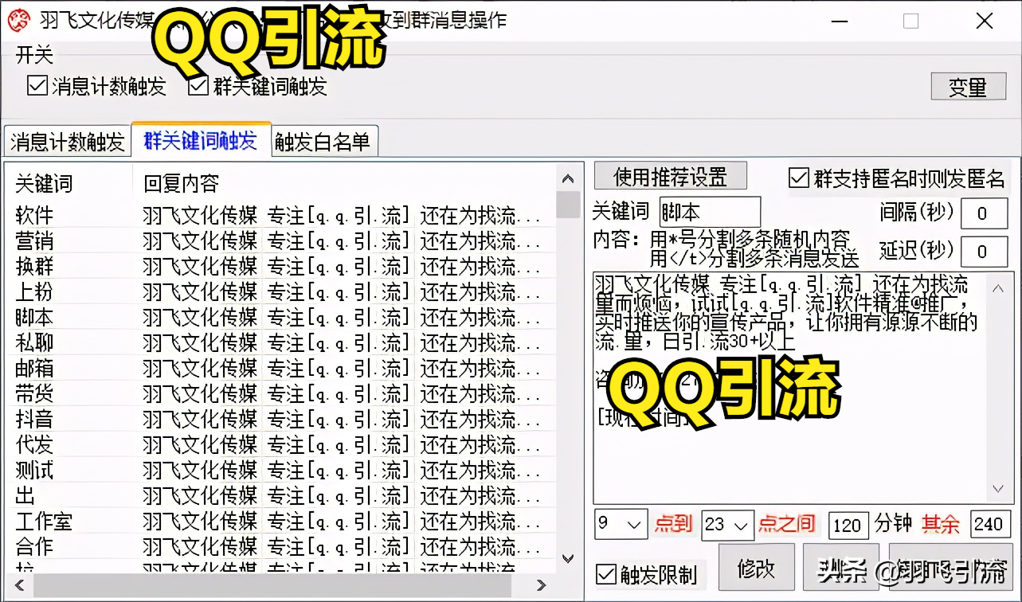Switch to the 消息计数触发 tab
Image resolution: width=1022 pixels, height=602 pixels.
click(x=68, y=143)
